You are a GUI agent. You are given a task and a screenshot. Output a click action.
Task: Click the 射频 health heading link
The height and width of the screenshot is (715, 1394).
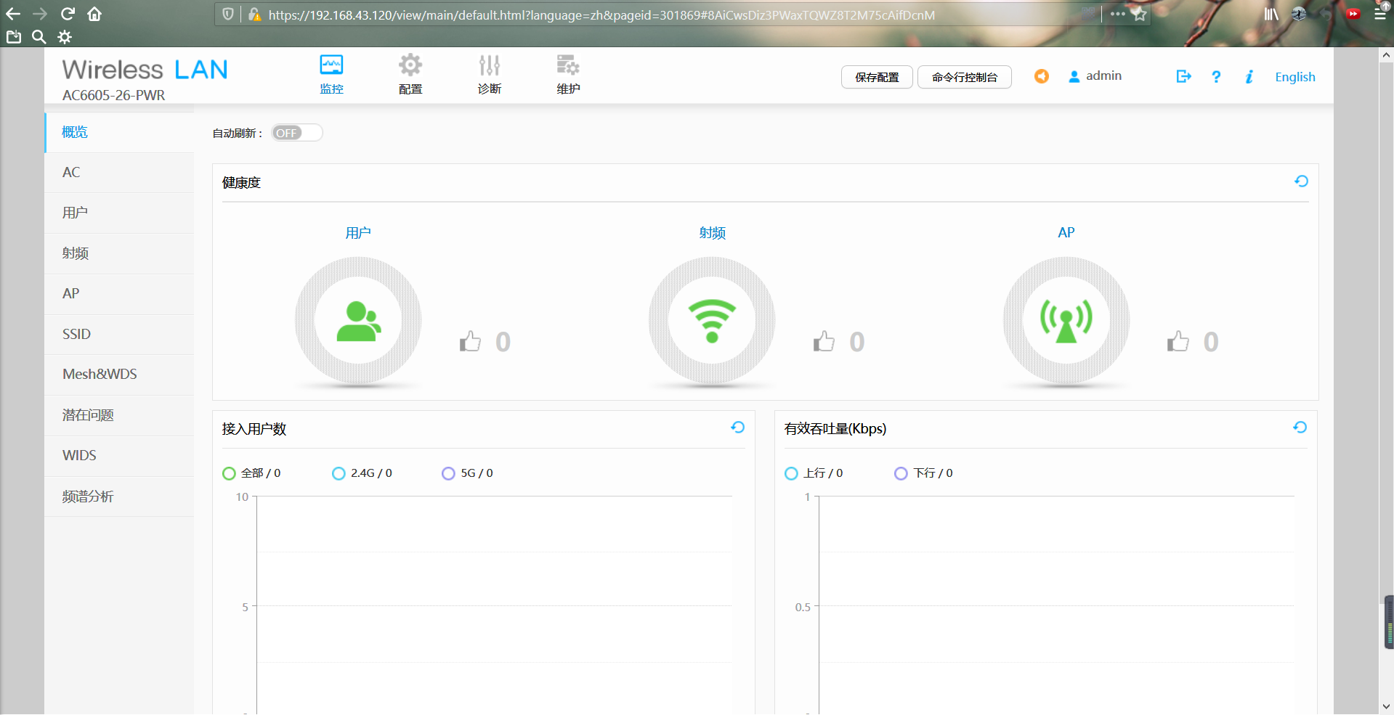[712, 233]
